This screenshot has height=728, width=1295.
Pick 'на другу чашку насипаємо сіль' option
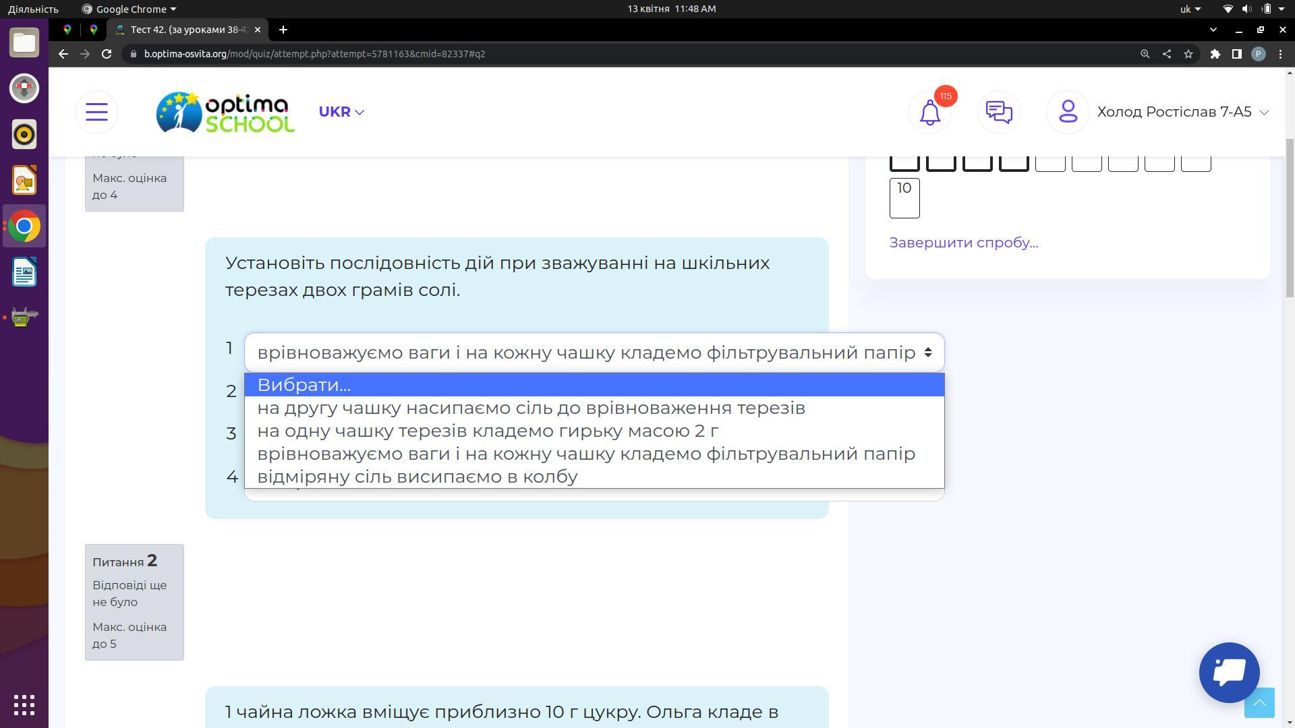[531, 408]
